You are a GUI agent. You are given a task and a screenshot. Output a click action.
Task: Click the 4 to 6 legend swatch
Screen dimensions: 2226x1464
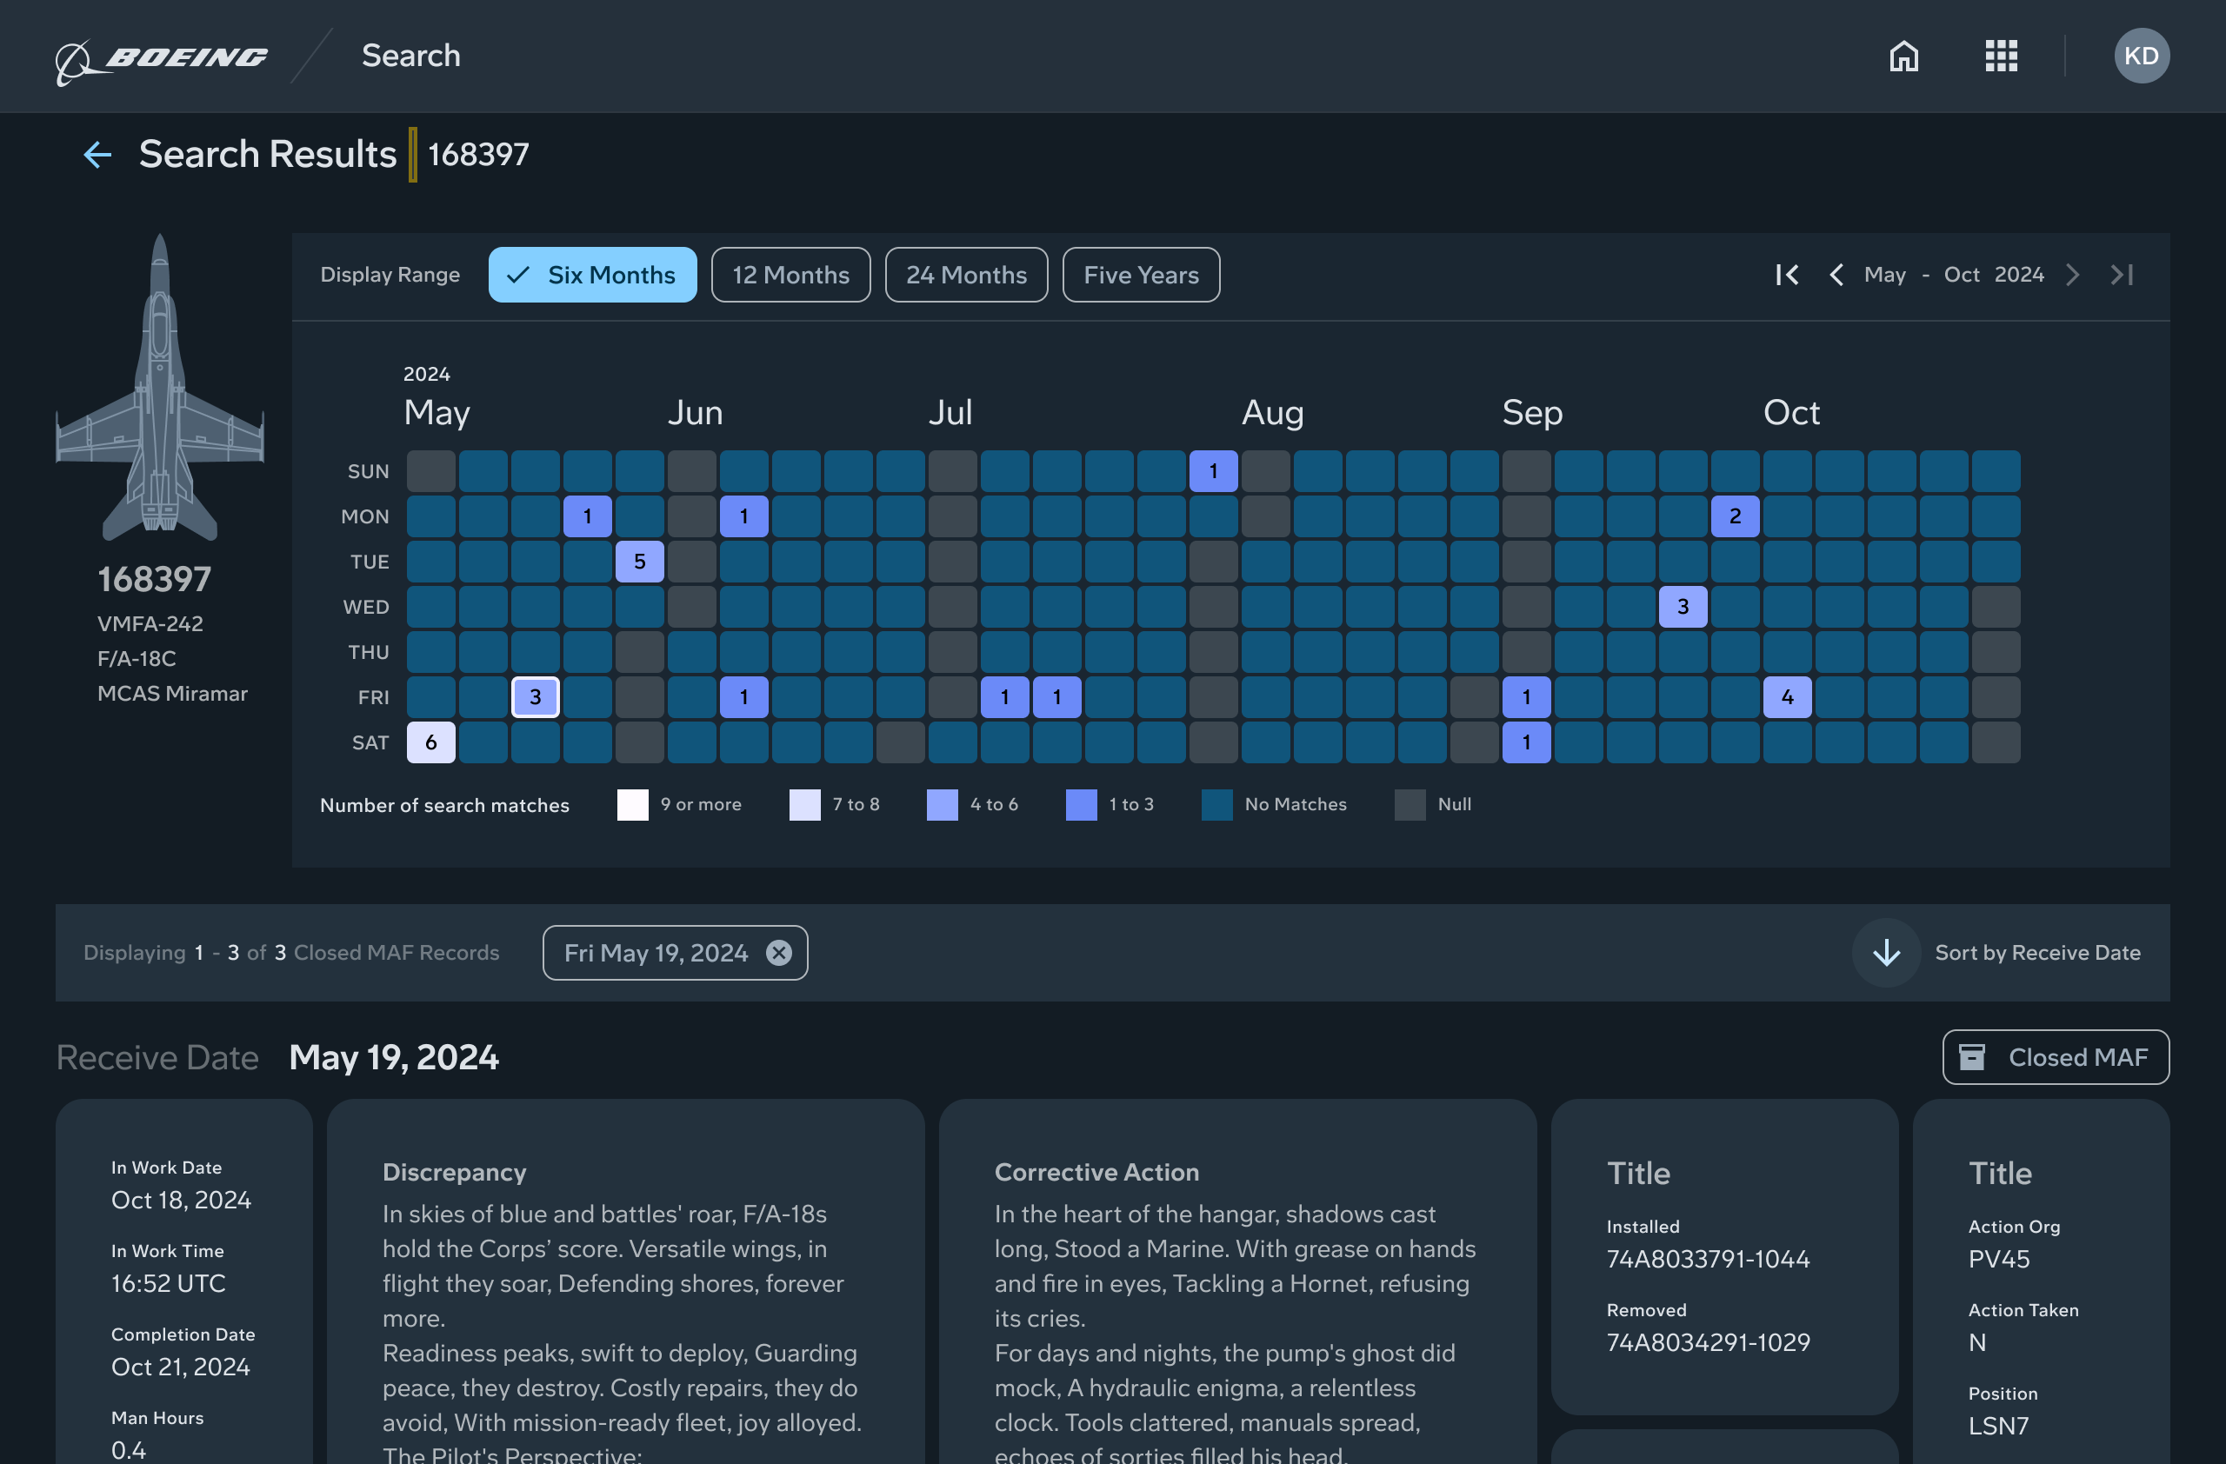[x=942, y=805]
